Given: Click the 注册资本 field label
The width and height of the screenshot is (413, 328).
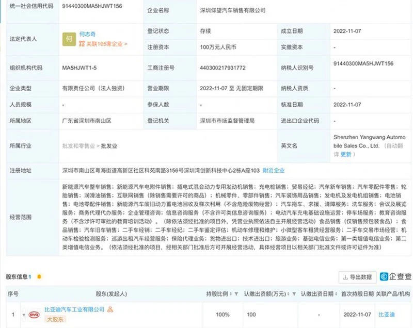Looking at the screenshot, I should click(158, 47).
